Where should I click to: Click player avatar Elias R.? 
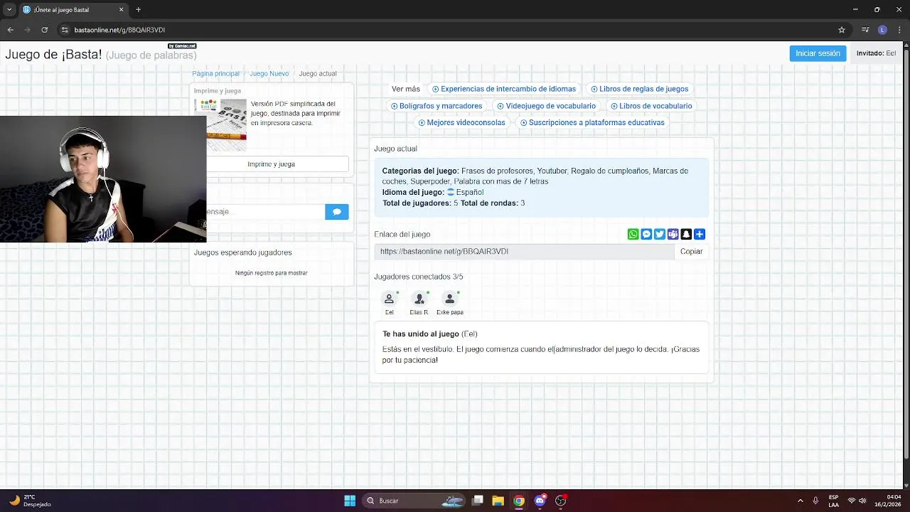419,299
